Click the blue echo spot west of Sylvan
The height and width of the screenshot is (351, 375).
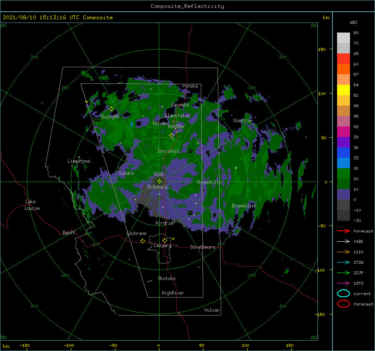pyautogui.click(x=132, y=124)
